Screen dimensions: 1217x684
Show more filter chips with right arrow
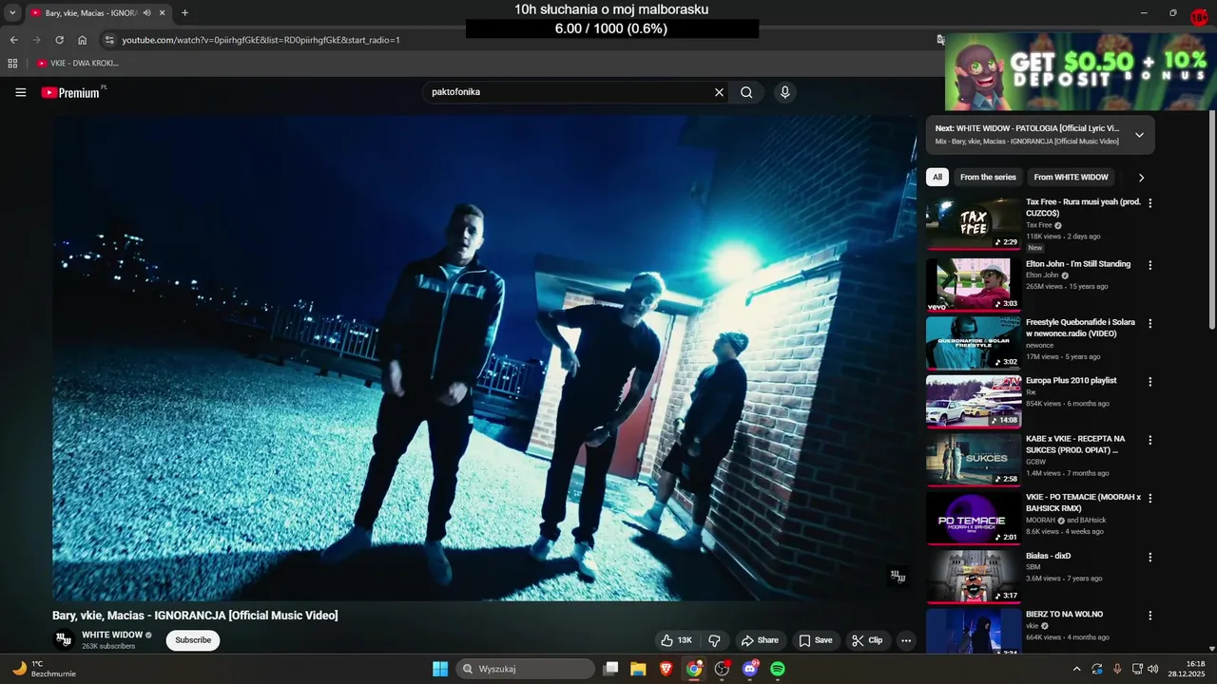[x=1141, y=177]
